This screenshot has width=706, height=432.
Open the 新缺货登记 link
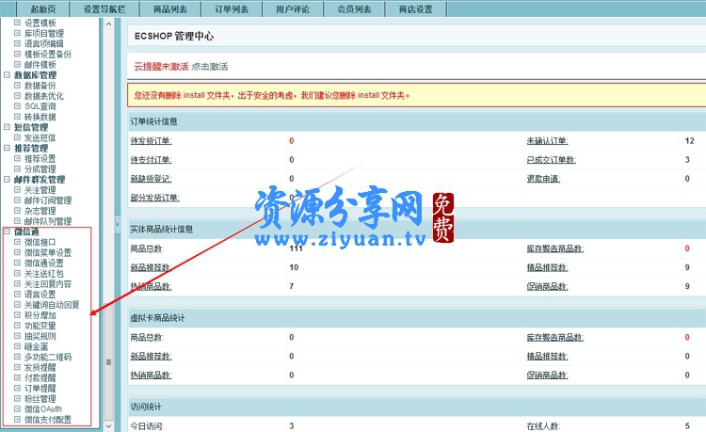click(151, 179)
